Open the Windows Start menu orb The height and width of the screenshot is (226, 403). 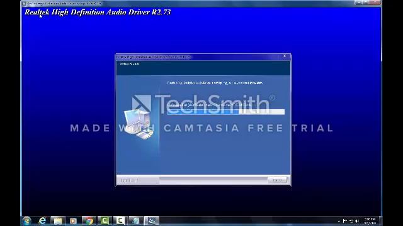coord(26,221)
